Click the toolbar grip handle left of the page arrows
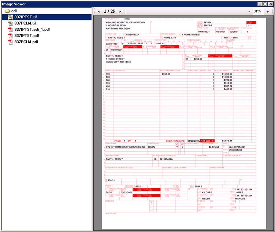Viewport: 275px width, 232px height. pos(94,12)
